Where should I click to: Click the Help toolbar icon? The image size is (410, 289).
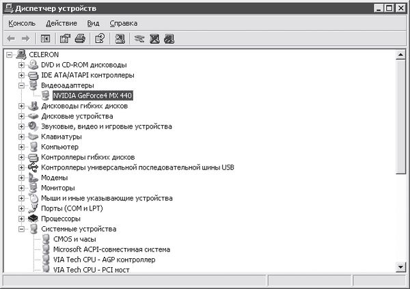coord(100,38)
